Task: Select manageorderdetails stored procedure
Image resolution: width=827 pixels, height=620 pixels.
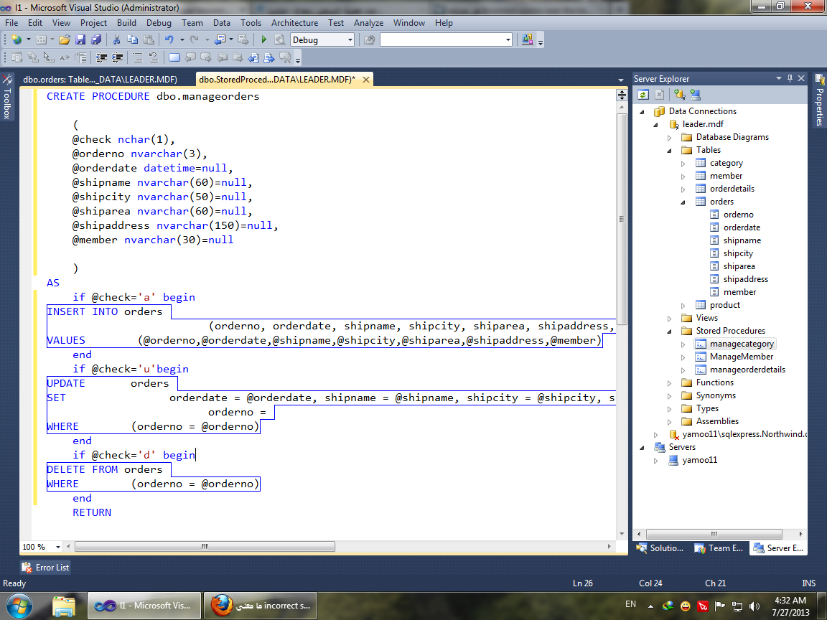Action: 747,370
